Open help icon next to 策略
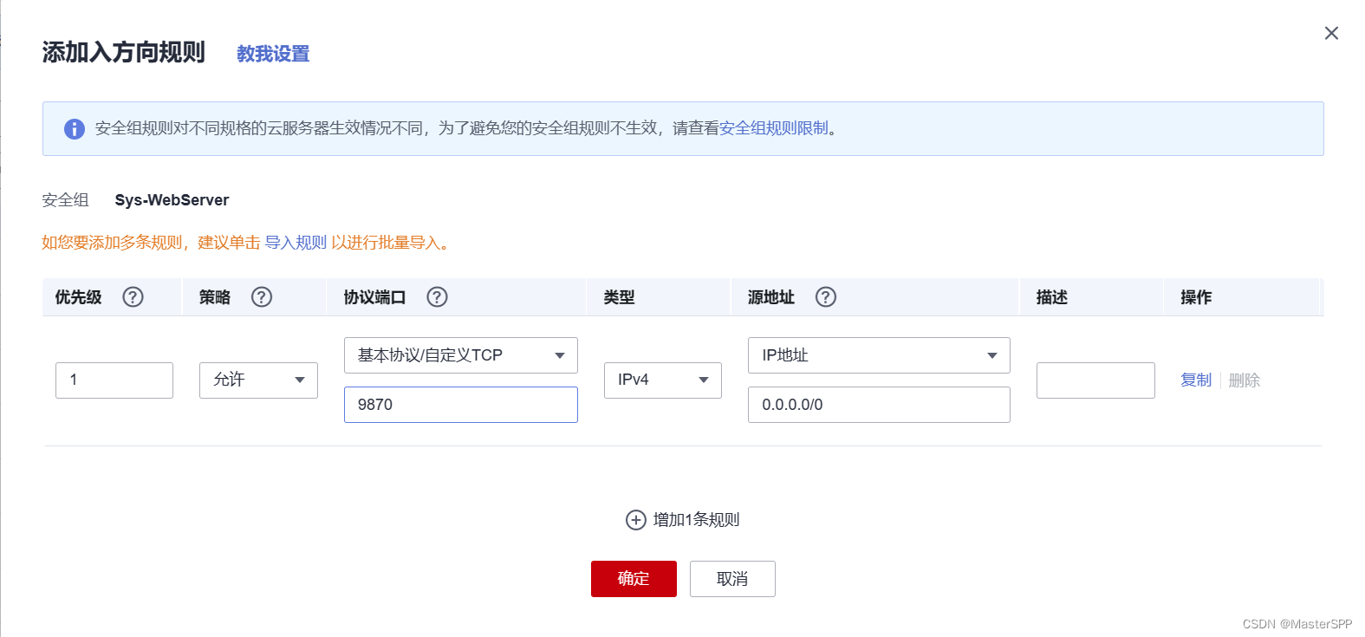 point(262,297)
